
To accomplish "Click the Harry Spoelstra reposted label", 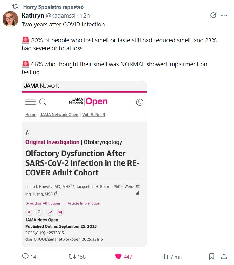I will click(53, 7).
